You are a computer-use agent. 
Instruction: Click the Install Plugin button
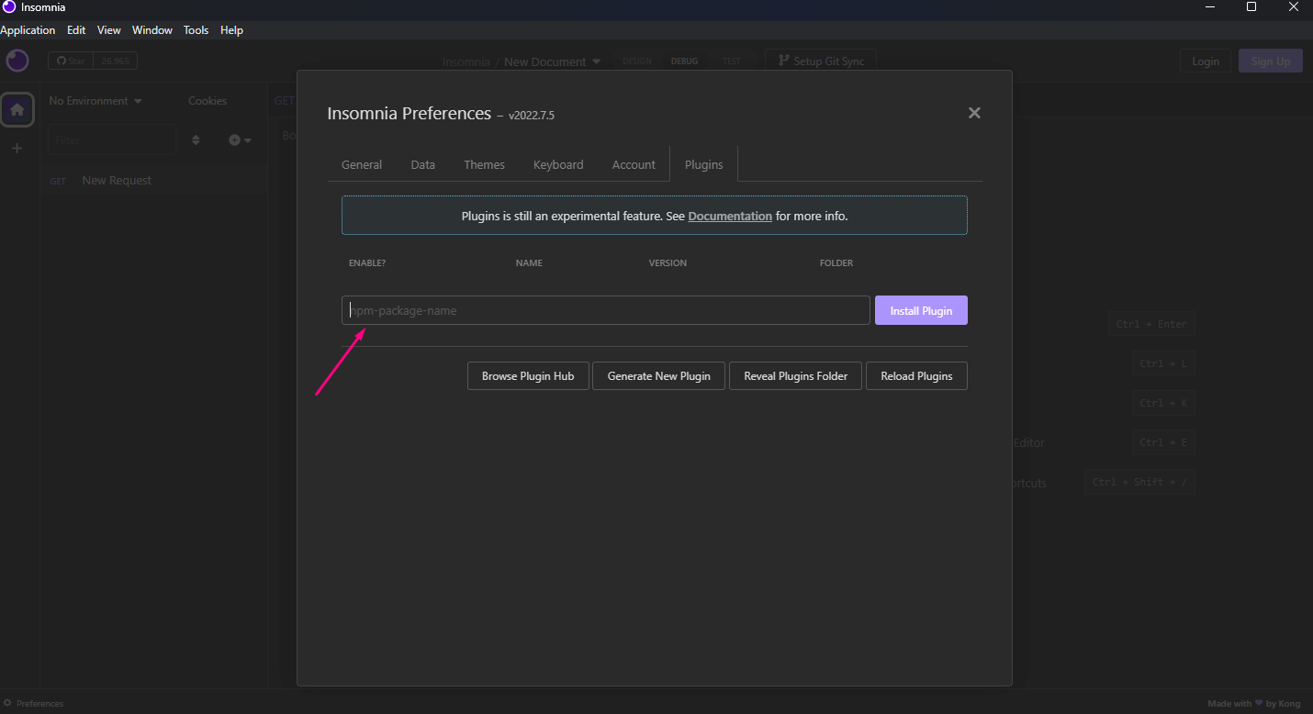click(921, 310)
